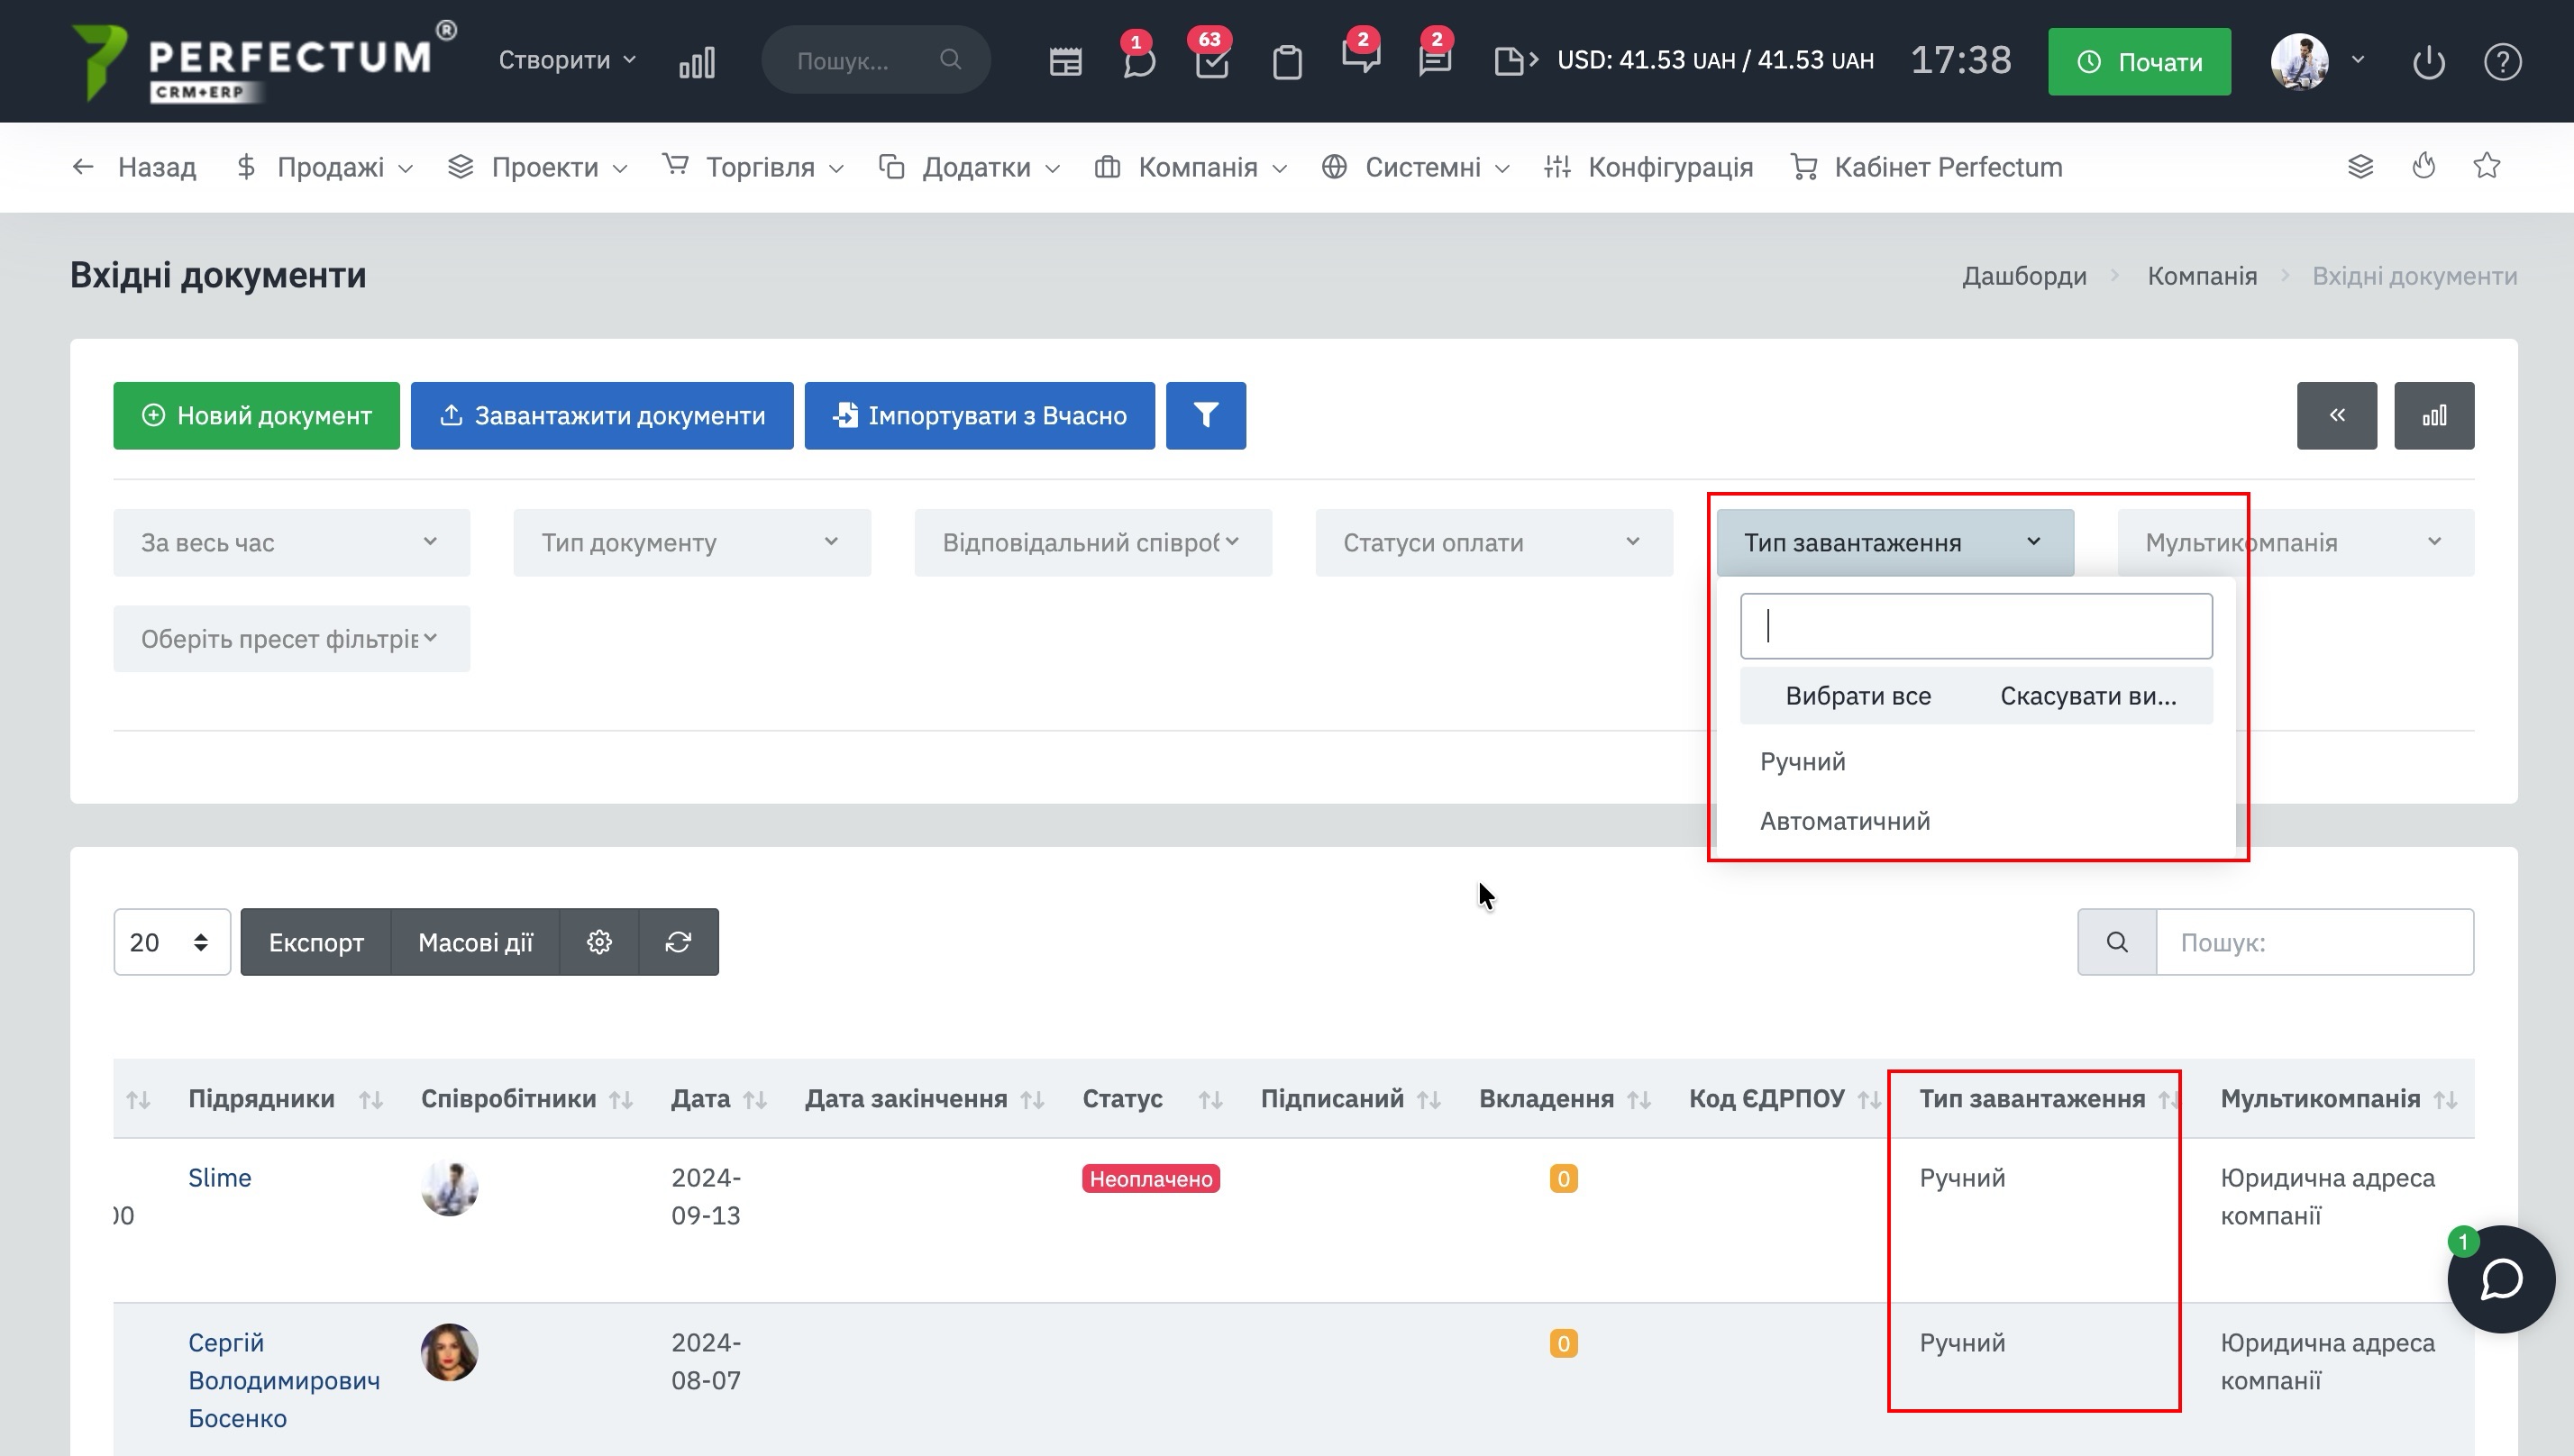
Task: Click the Новий документ button
Action: 256,415
